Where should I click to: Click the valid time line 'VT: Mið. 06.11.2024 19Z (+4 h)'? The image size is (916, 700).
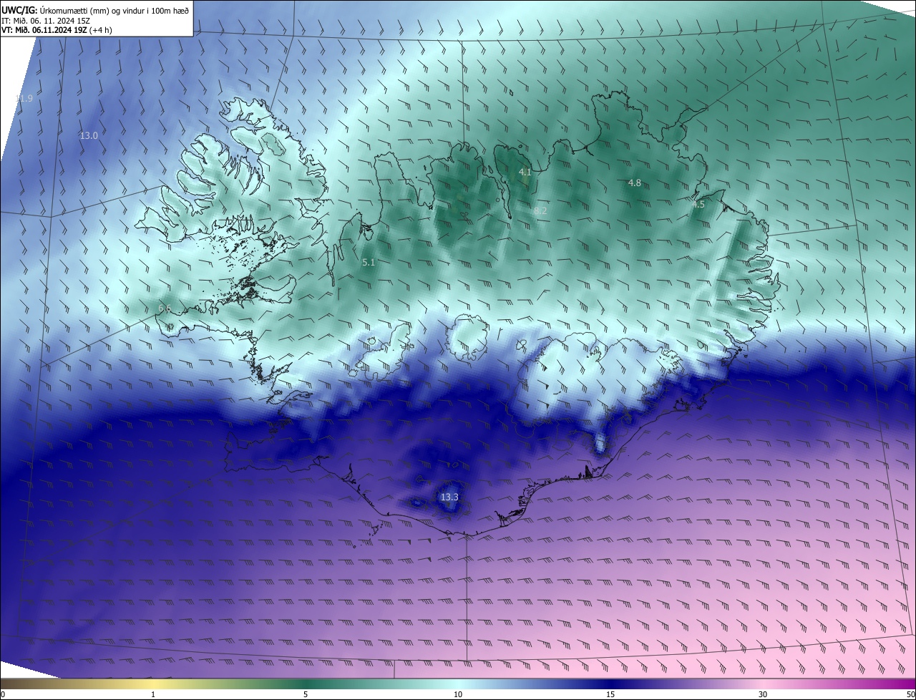[x=57, y=30]
